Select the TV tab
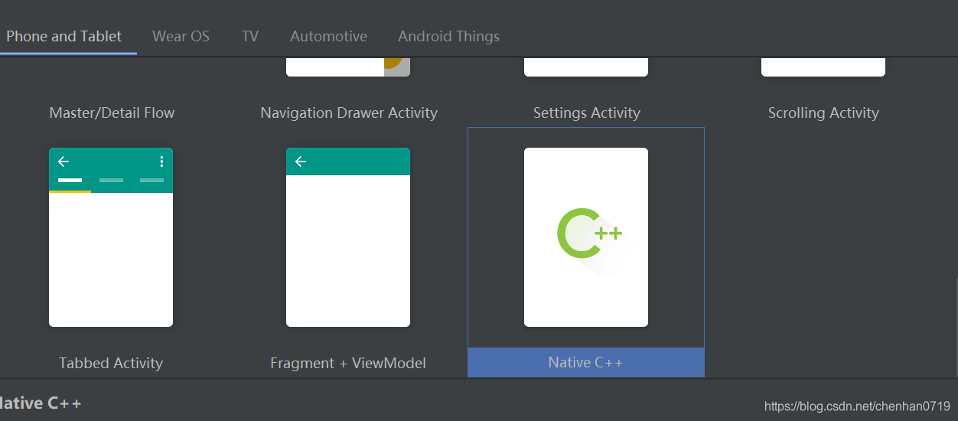Viewport: 958px width, 421px height. [x=250, y=36]
